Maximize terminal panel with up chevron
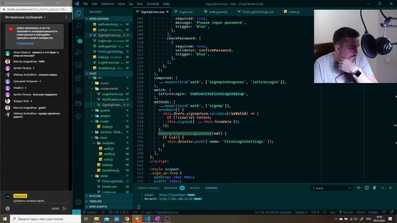The height and width of the screenshot is (223, 397). [383, 188]
